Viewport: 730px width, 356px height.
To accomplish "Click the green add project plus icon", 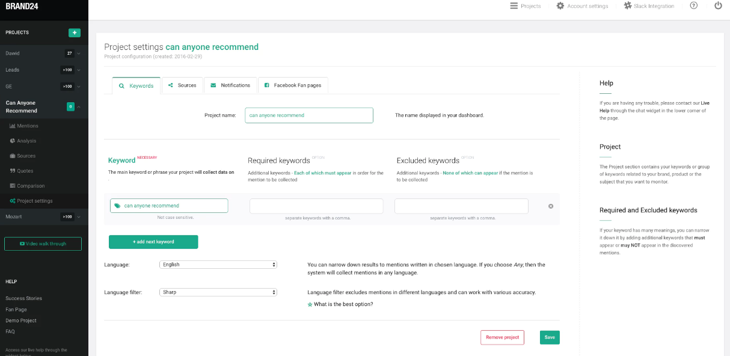I will 75,32.
